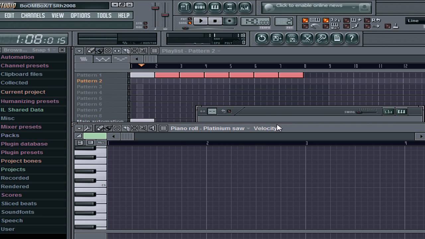Select the delete tool in Playlist toolbar

click(108, 51)
